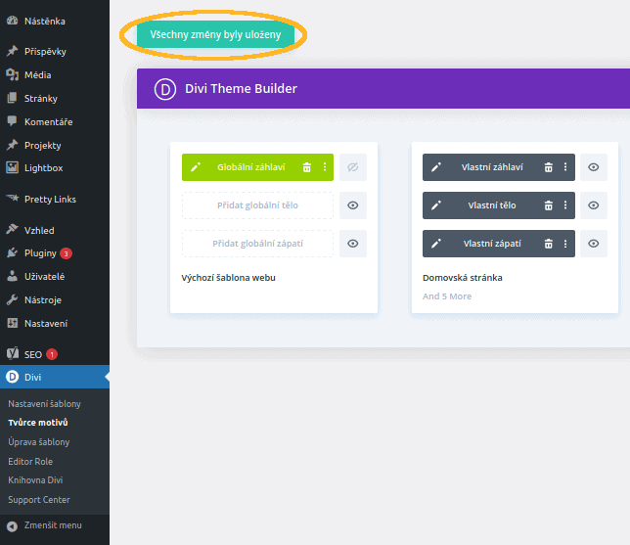This screenshot has width=630, height=545.
Task: Open Globální záhlaví three-dot options menu
Action: pyautogui.click(x=325, y=167)
